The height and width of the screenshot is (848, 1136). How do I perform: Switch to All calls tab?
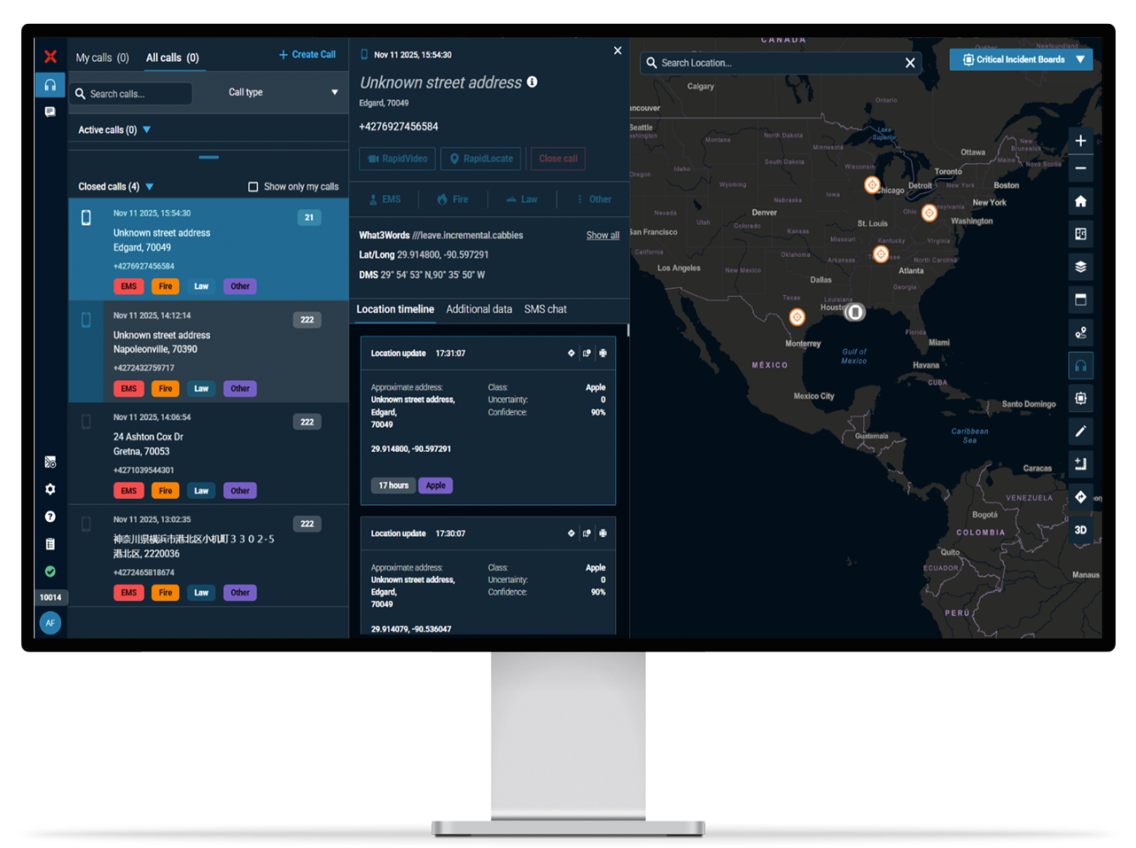(172, 58)
